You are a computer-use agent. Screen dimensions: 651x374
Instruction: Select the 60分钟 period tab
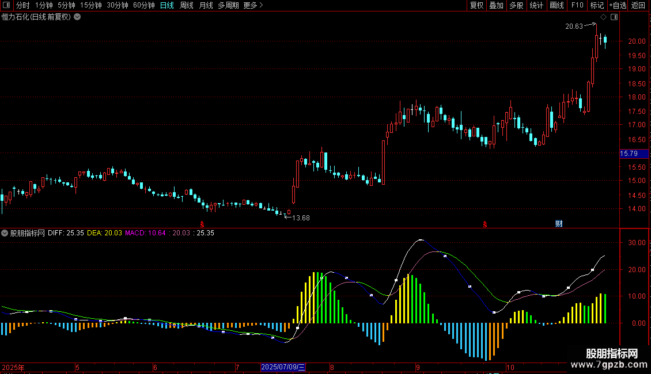click(144, 5)
